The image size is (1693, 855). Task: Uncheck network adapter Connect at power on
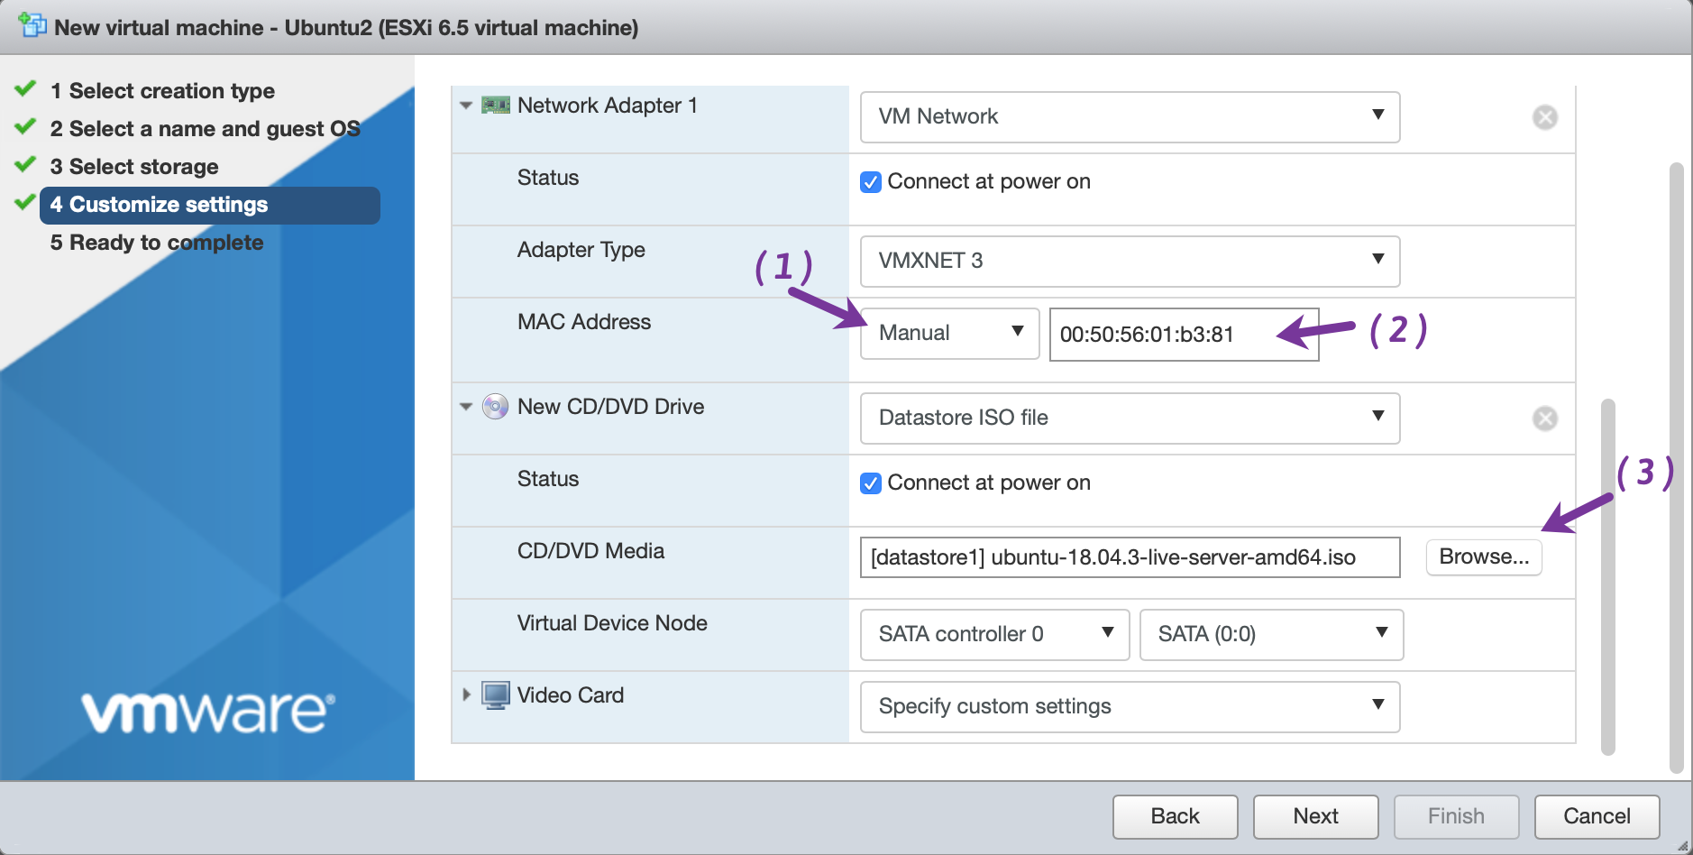871,182
